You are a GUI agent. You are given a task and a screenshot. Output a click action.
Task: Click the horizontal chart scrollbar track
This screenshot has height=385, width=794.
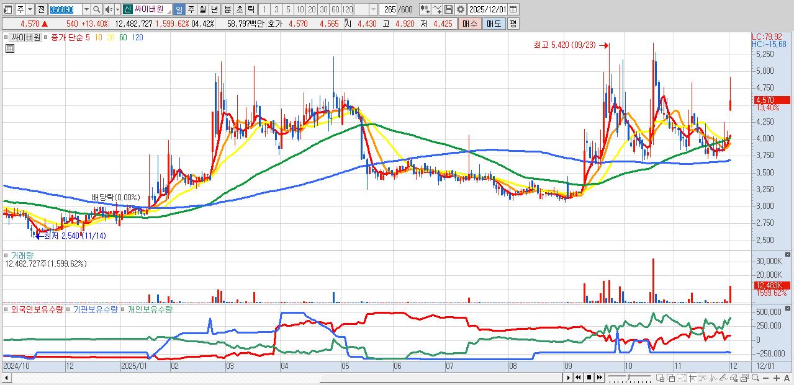286,378
